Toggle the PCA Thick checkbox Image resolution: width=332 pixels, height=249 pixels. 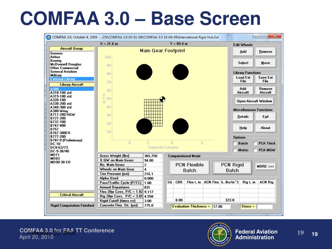(x=255, y=144)
